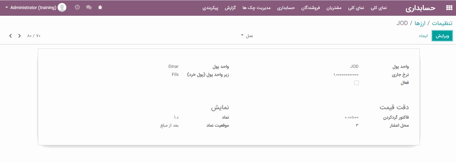456x163 pixels.
Task: Go to the next record arrow
Action: click(19, 36)
